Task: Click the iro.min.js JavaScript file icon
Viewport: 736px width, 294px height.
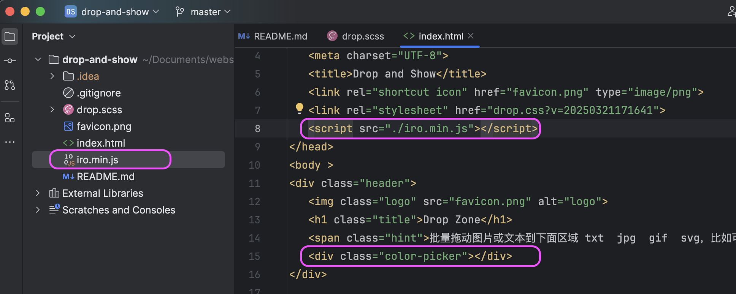Action: pyautogui.click(x=69, y=160)
